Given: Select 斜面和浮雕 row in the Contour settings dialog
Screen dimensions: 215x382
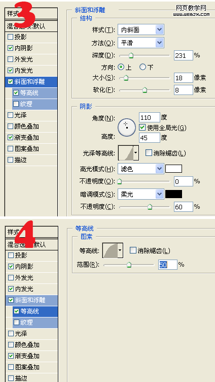Looking at the screenshot, I should point(31,300).
